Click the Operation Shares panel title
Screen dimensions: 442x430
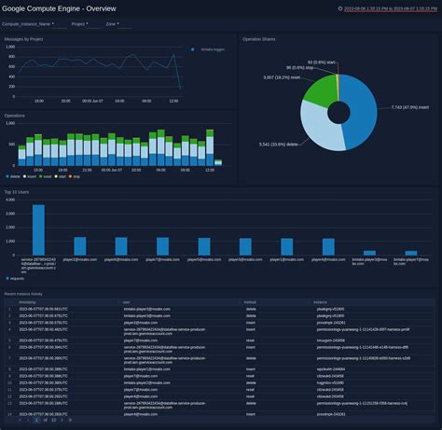[259, 39]
